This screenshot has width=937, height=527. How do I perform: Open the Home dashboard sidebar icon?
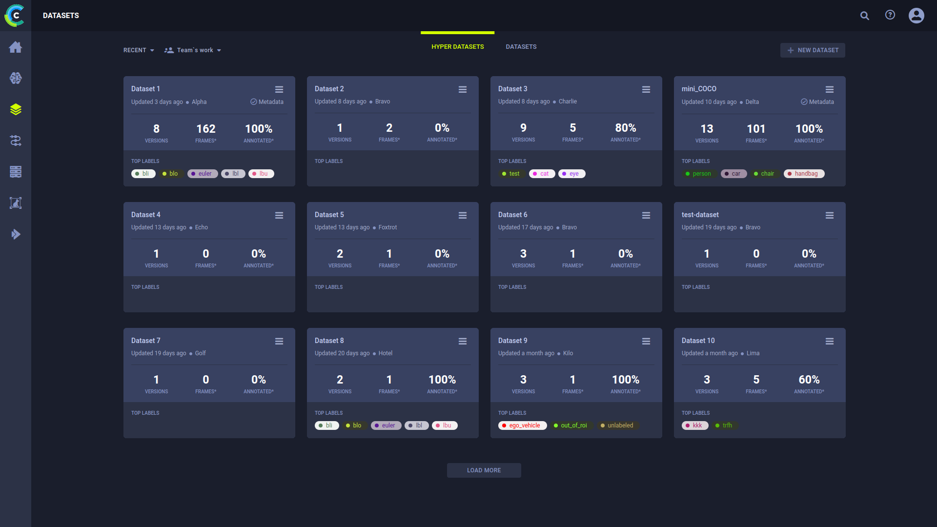coord(16,47)
